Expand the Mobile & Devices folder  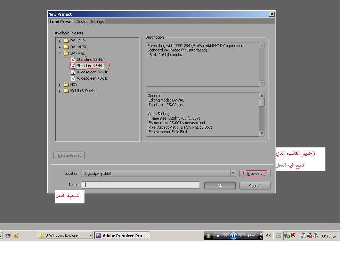click(59, 91)
